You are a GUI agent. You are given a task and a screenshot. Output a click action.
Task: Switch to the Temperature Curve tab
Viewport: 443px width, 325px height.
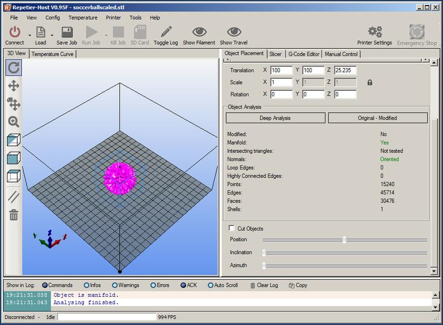coord(52,54)
